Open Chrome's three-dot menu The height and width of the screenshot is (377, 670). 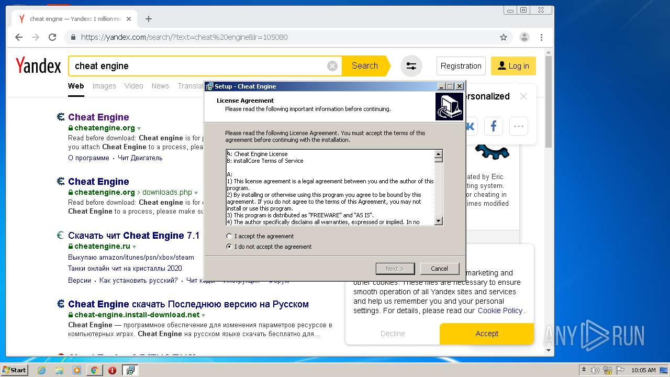coord(541,37)
